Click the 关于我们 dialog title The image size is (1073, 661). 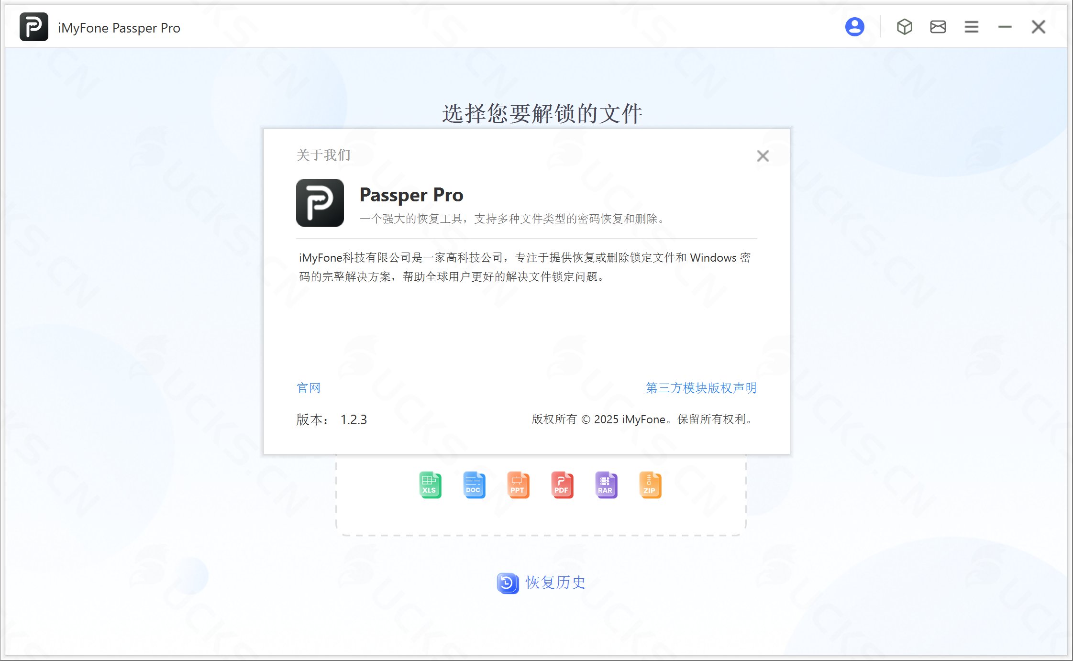click(323, 155)
